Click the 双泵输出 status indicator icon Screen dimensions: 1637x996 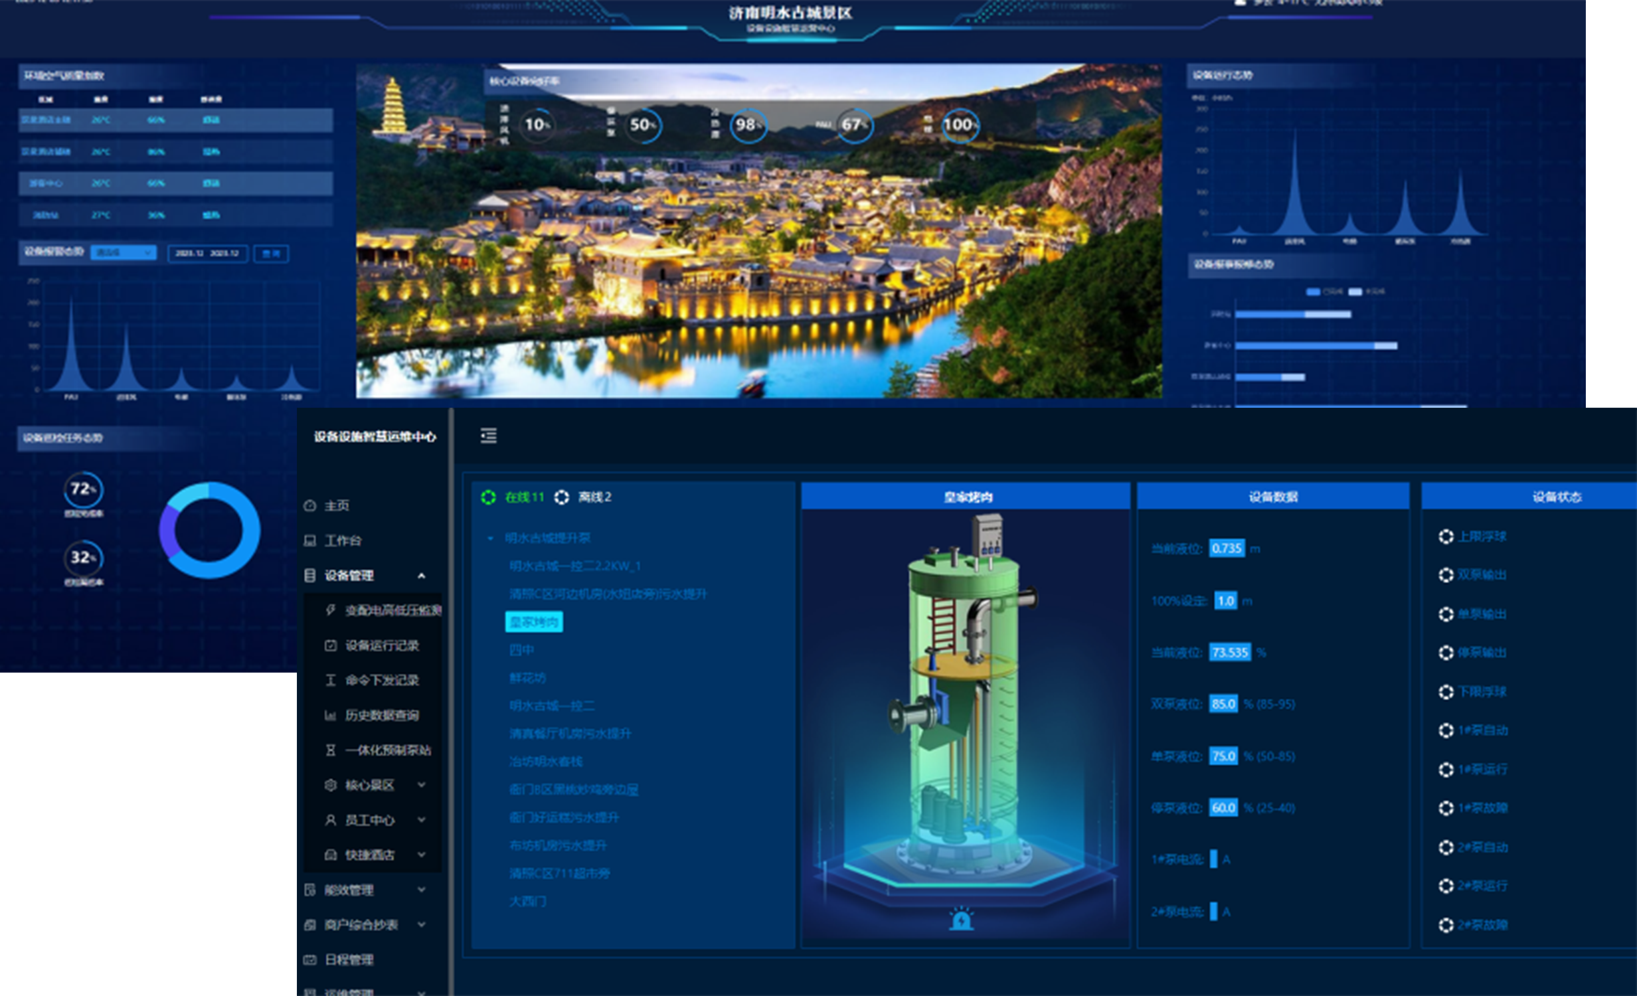click(x=1446, y=575)
